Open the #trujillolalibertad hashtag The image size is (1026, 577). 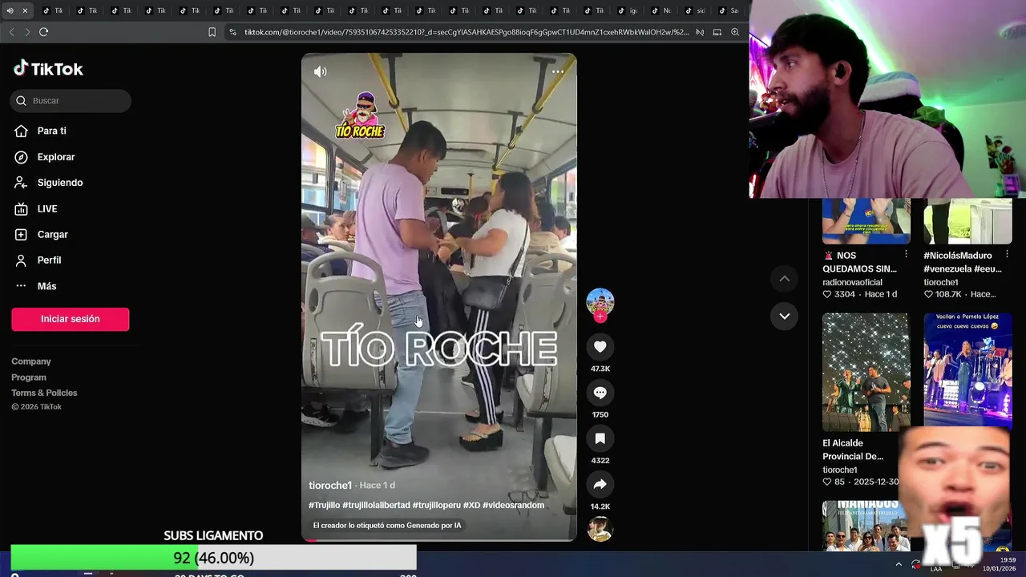[x=376, y=506]
